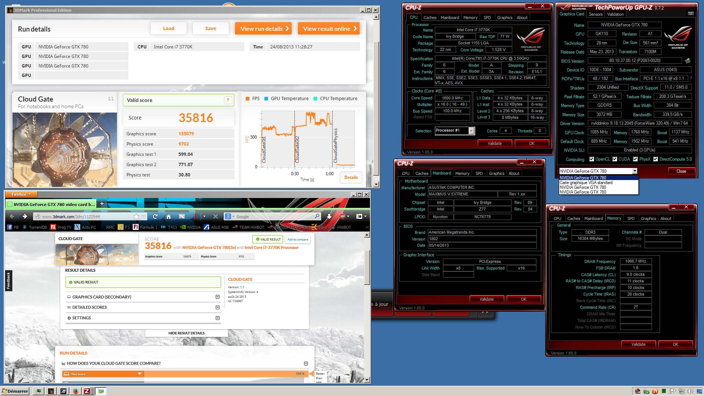Bookmark the page with the star icon

pos(136,216)
